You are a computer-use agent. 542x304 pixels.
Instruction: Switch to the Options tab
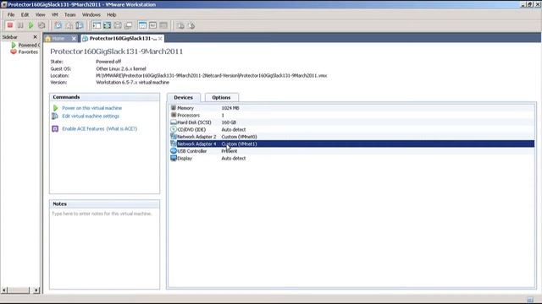coord(221,98)
